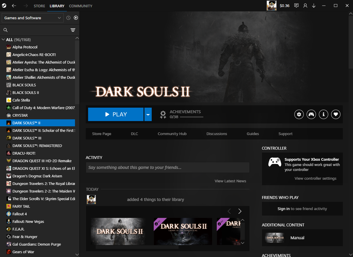Select Dragon's Dogma: Dark Arisen

click(x=37, y=176)
